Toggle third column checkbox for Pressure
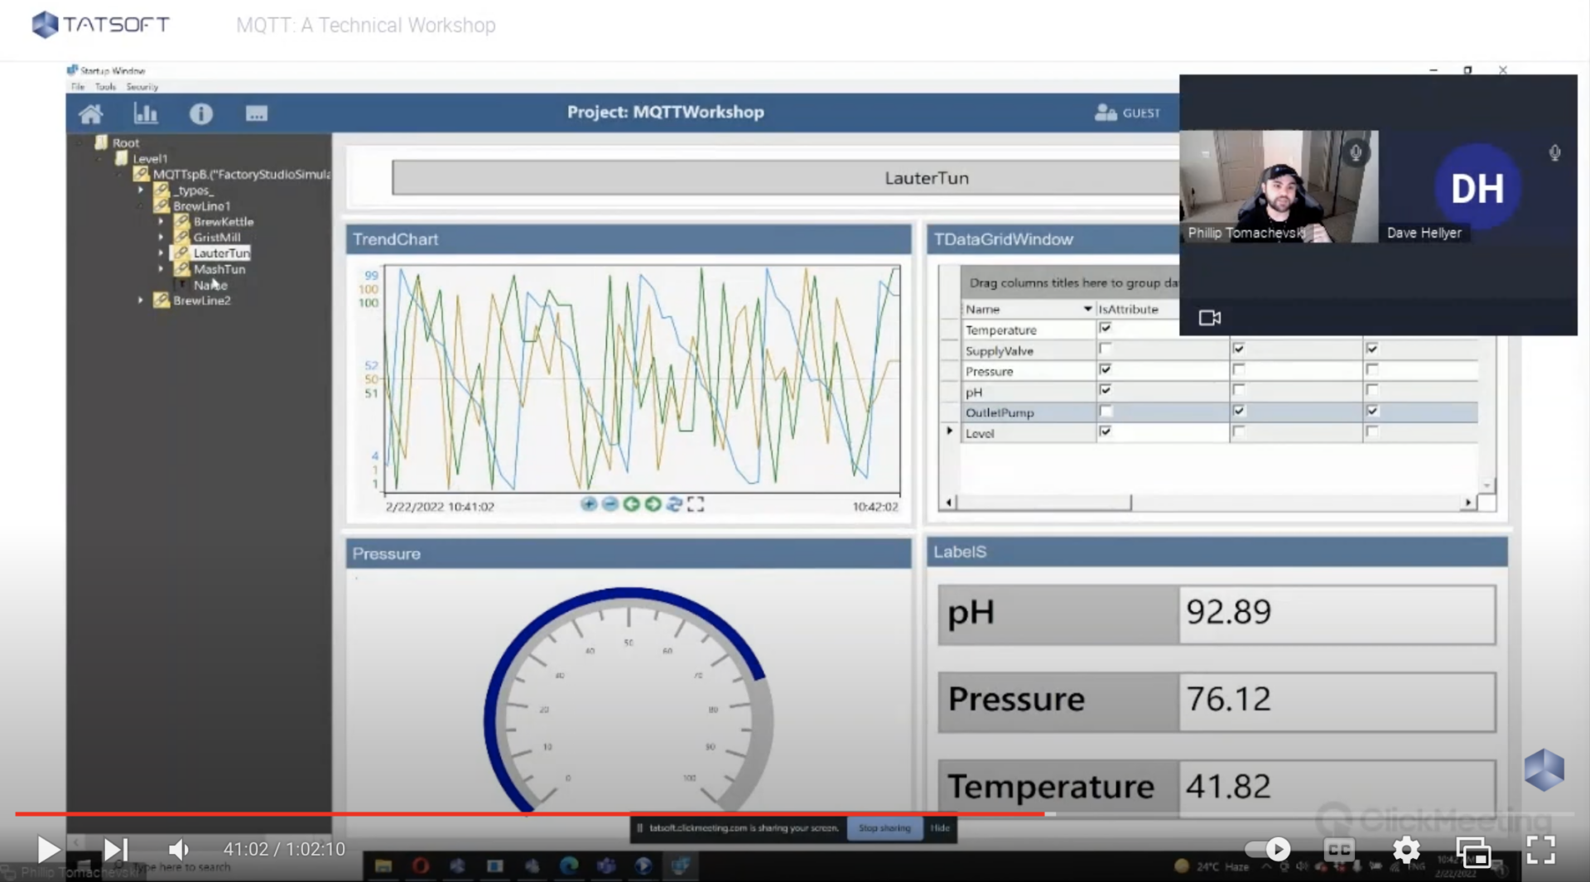Screen dimensions: 1590x882 point(1372,369)
